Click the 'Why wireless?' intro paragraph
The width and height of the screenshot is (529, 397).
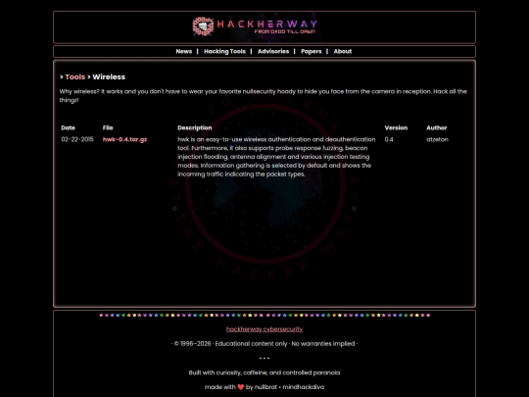pyautogui.click(x=264, y=96)
